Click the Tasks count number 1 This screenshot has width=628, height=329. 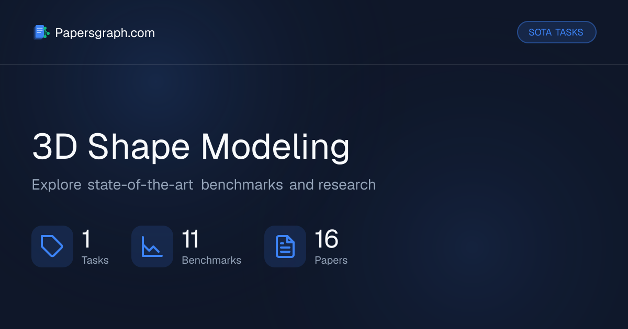86,239
